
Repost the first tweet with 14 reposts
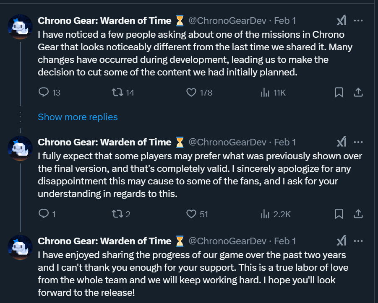tap(118, 92)
